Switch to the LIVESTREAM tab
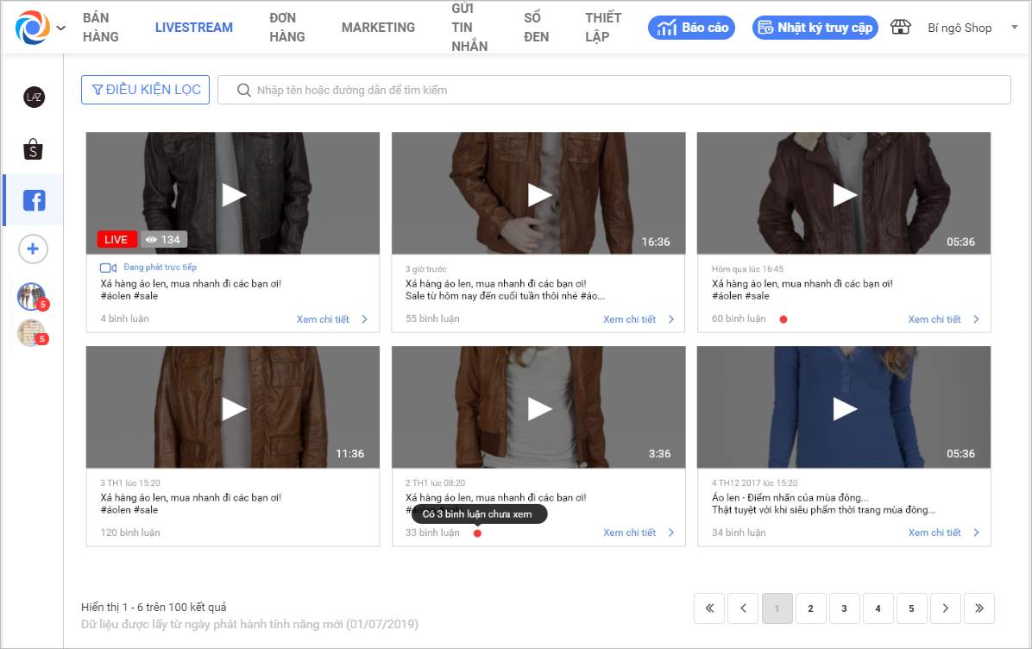The height and width of the screenshot is (649, 1032). (194, 28)
